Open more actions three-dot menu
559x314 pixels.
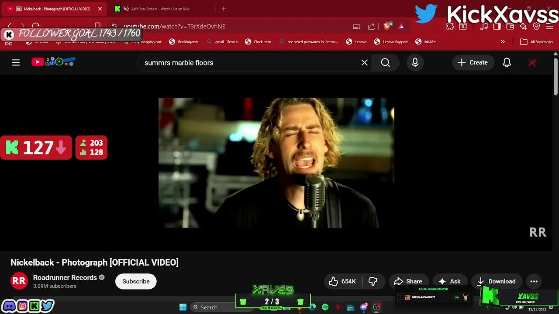tap(534, 281)
